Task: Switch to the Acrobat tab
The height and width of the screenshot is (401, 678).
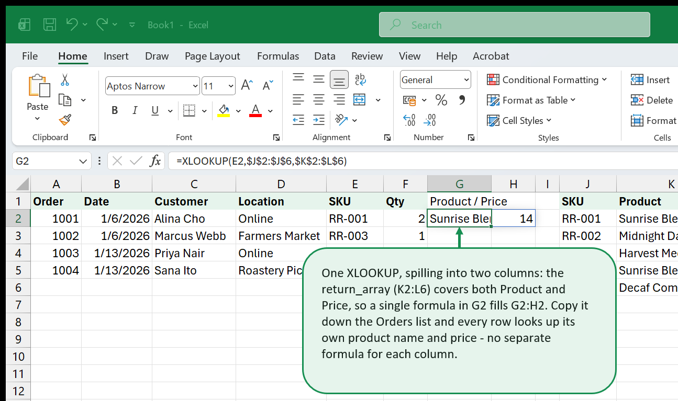Action: click(491, 56)
